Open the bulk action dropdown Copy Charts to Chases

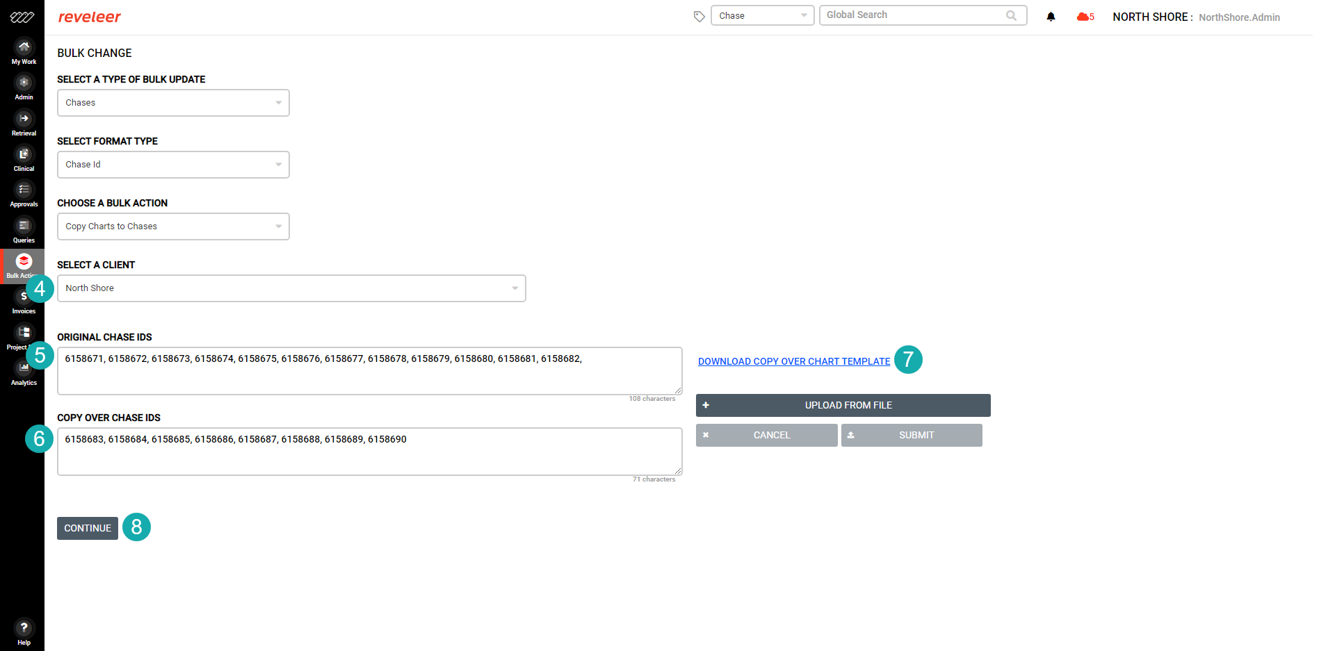click(x=173, y=226)
